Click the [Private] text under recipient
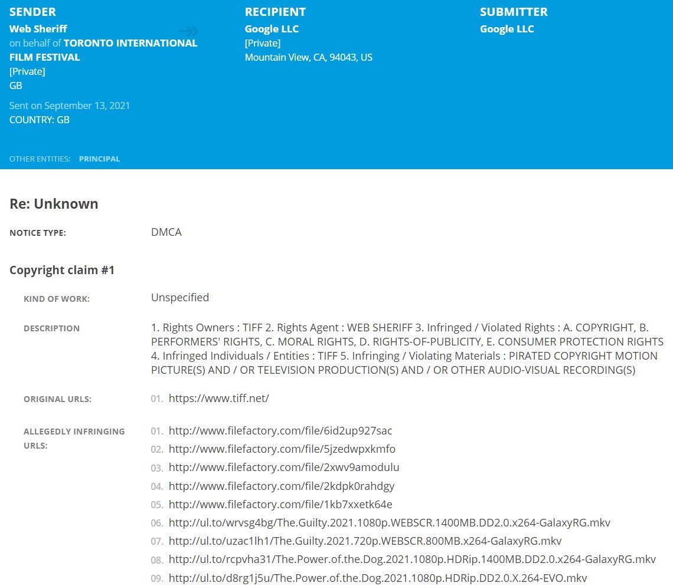Image resolution: width=673 pixels, height=586 pixels. pyautogui.click(x=263, y=43)
